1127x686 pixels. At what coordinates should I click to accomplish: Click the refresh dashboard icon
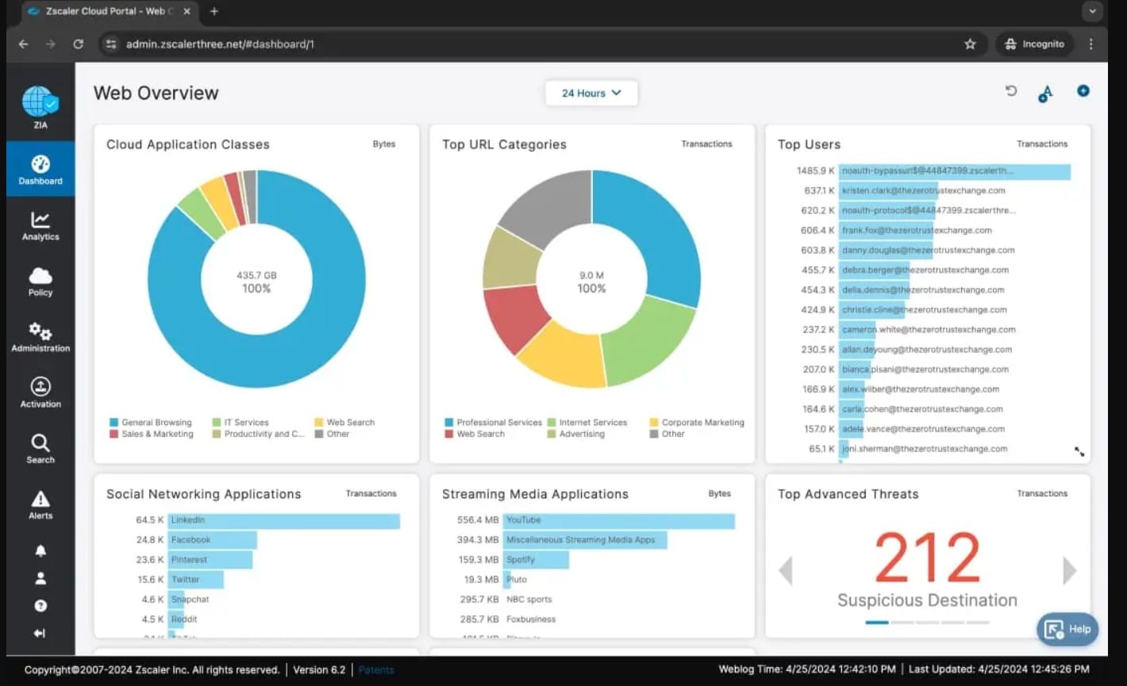coord(1011,91)
